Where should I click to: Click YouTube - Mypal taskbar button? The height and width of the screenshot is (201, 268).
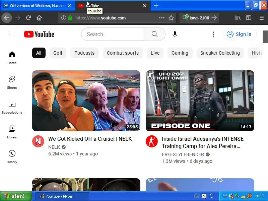[x=62, y=196]
